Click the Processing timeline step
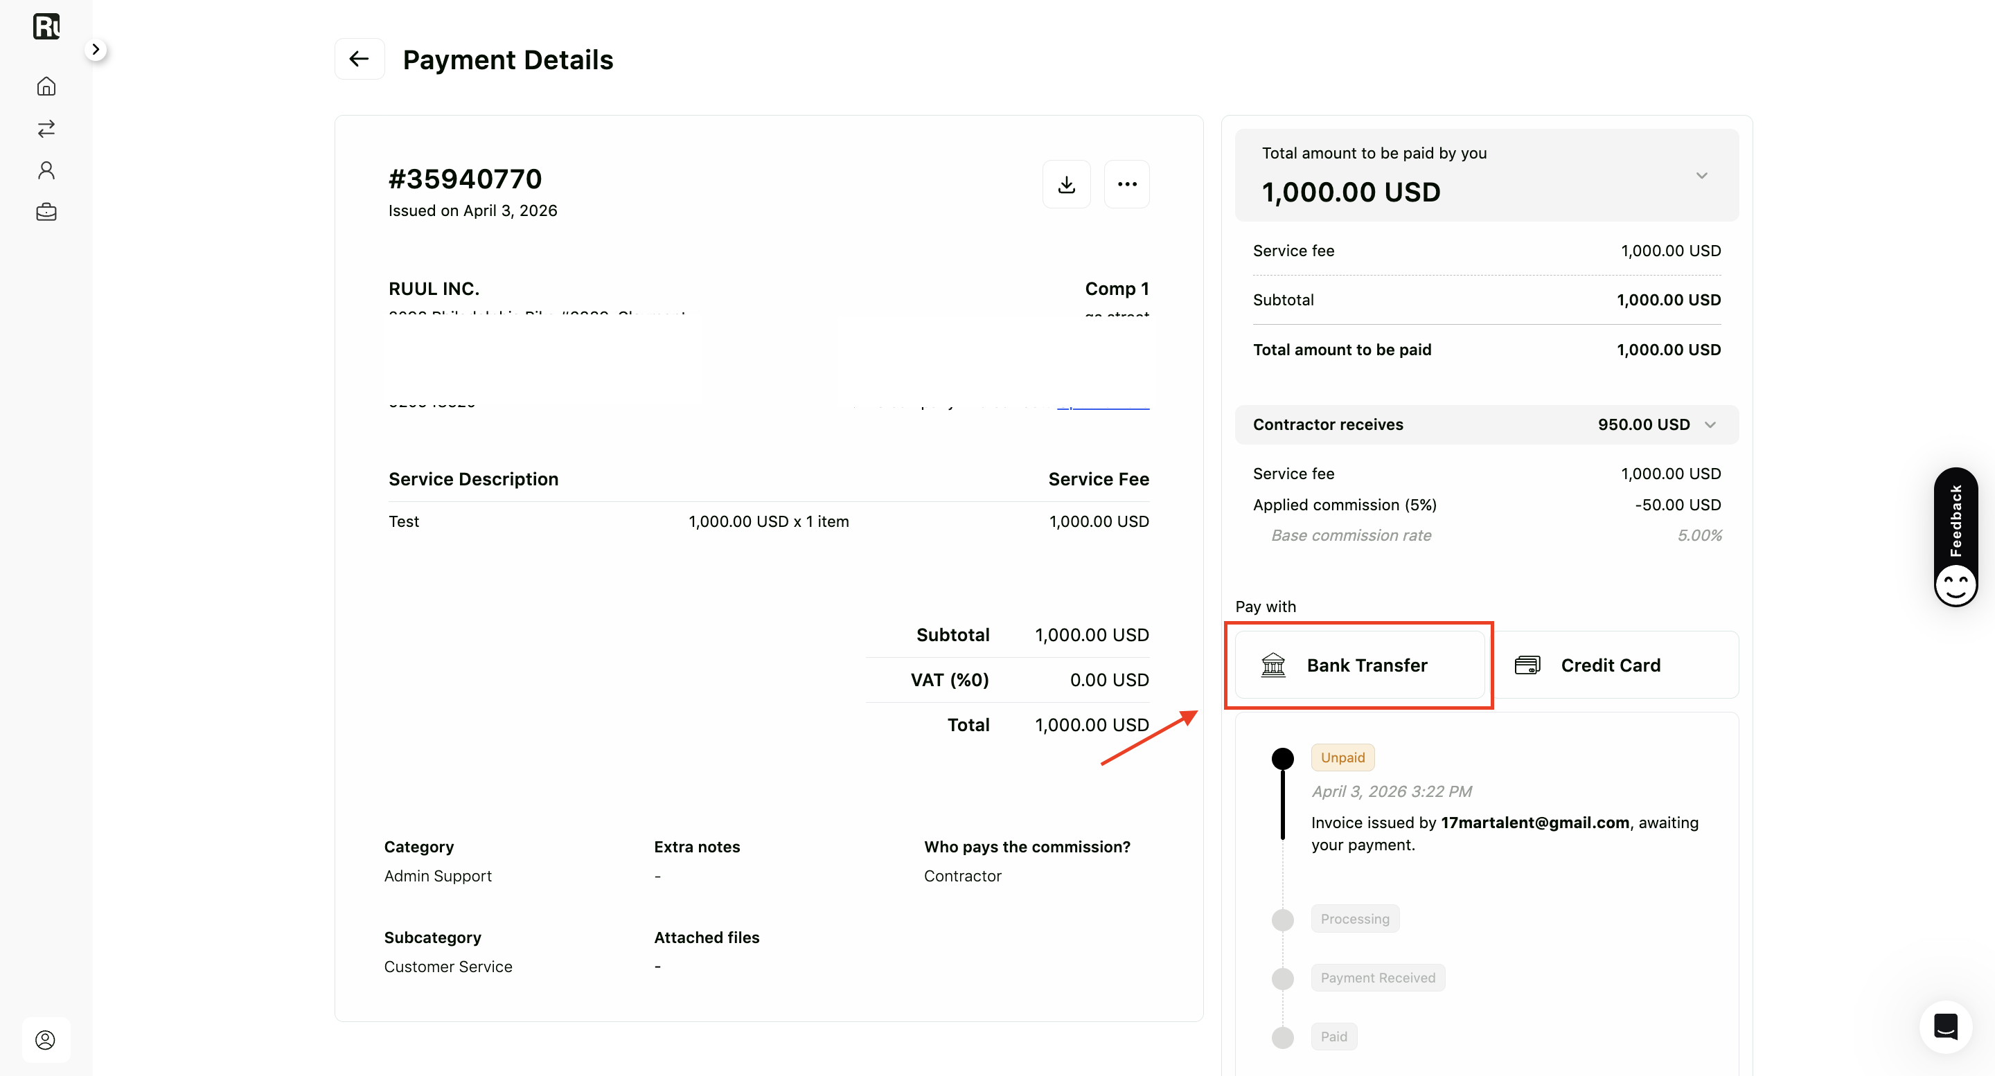Screen dimensions: 1995x1076 click(1354, 919)
